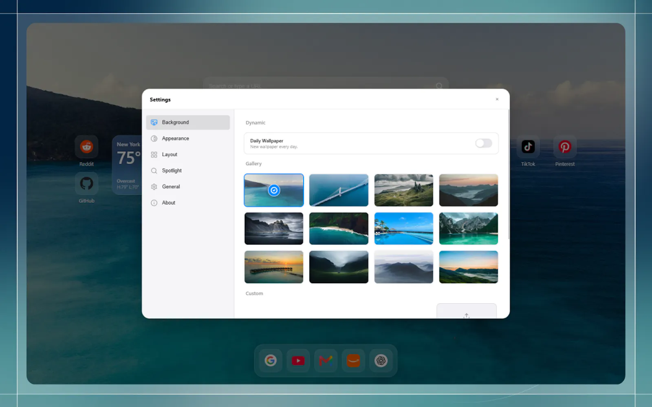Open the GitHub shortcut icon

(86, 184)
